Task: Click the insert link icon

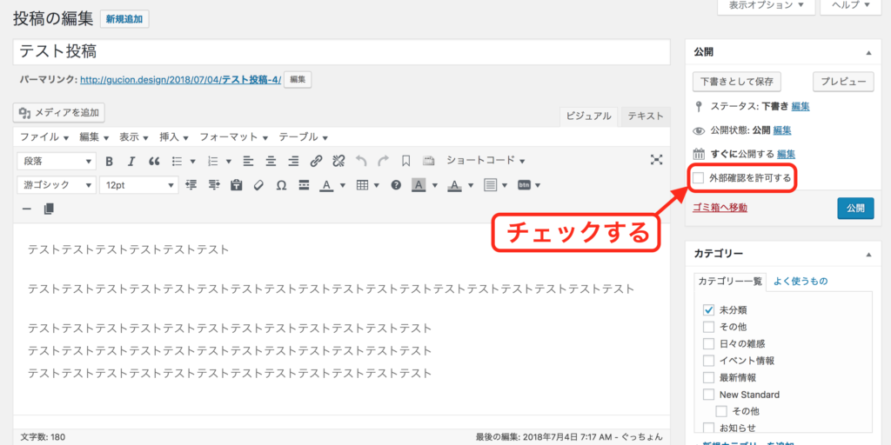Action: pyautogui.click(x=316, y=161)
